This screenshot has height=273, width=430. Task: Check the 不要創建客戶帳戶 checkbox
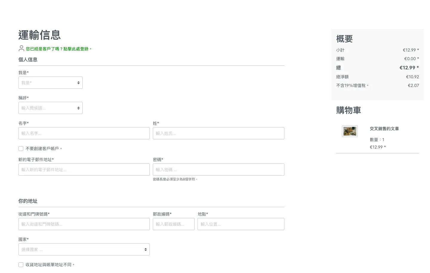tap(21, 148)
